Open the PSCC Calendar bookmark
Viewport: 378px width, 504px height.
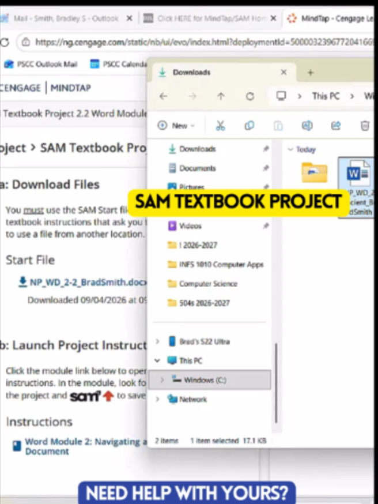(118, 64)
